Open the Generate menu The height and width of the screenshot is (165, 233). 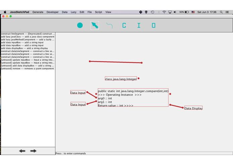[38, 12]
